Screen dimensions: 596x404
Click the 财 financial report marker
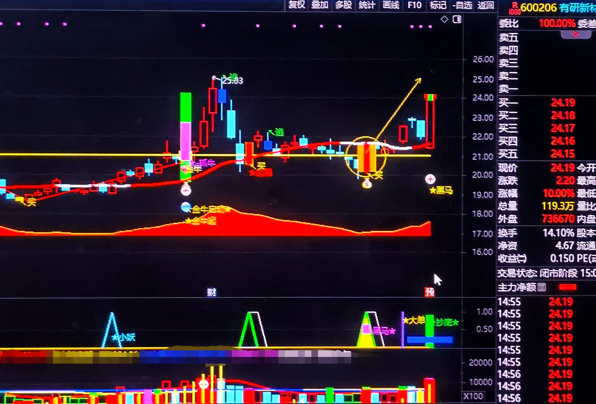coord(212,292)
